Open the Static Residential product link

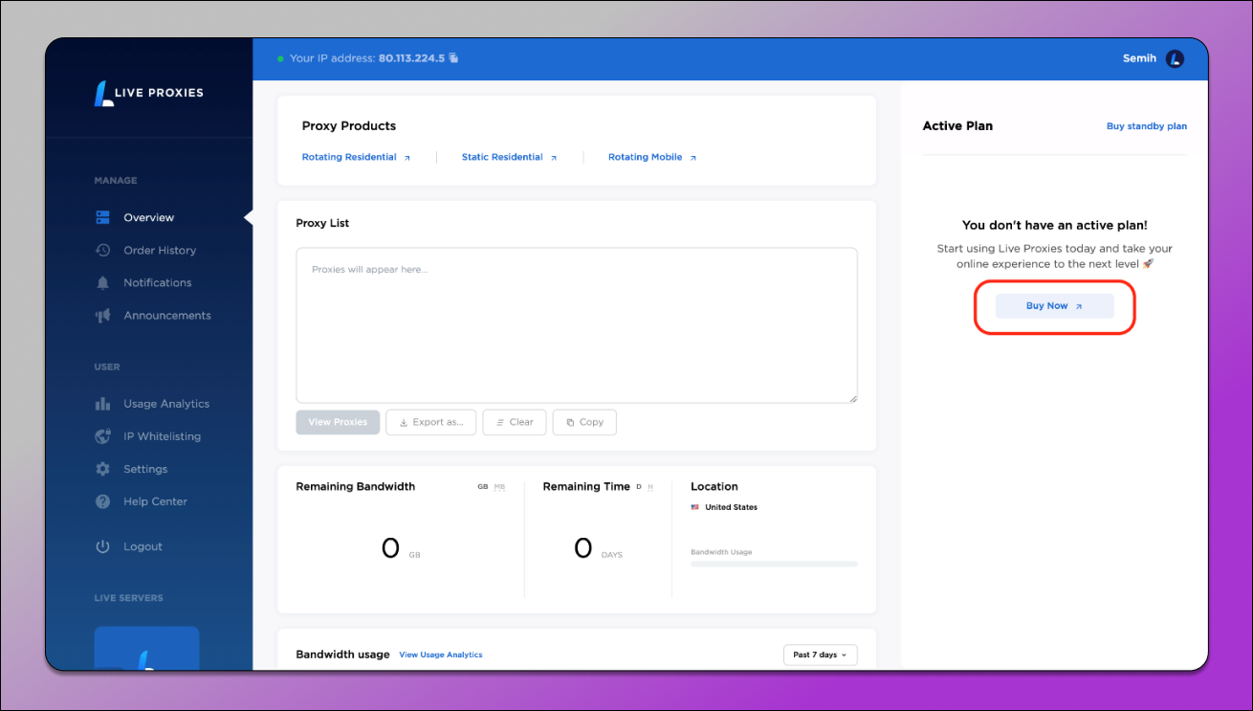coord(509,157)
